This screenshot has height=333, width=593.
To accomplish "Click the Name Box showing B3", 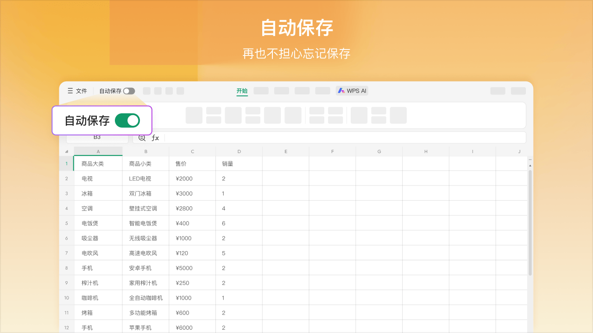I will coord(97,137).
